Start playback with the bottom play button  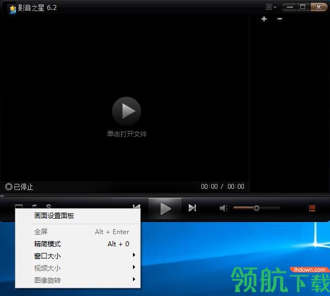click(165, 208)
